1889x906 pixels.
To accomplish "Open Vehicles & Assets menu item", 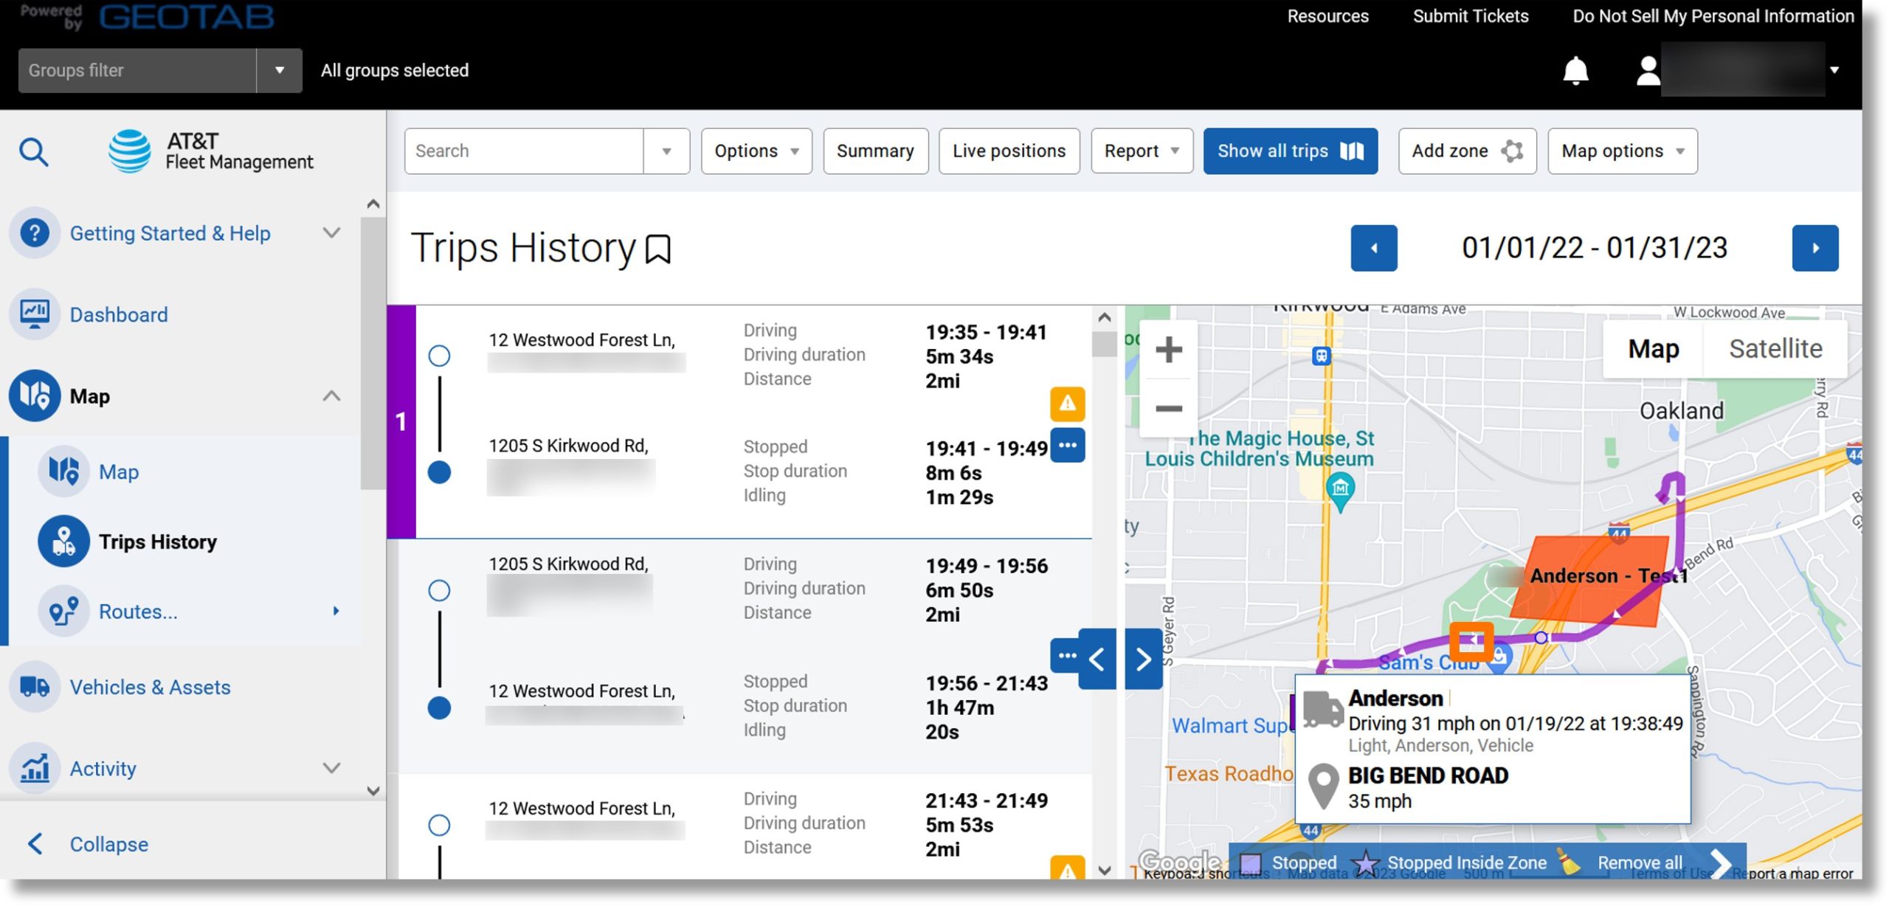I will pyautogui.click(x=150, y=687).
